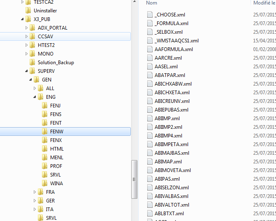Click the HTML folder icon

tap(45, 149)
